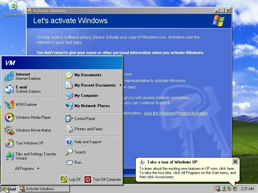The width and height of the screenshot is (258, 193).
Task: Click Turn Off Computer button
Action: pos(103,179)
